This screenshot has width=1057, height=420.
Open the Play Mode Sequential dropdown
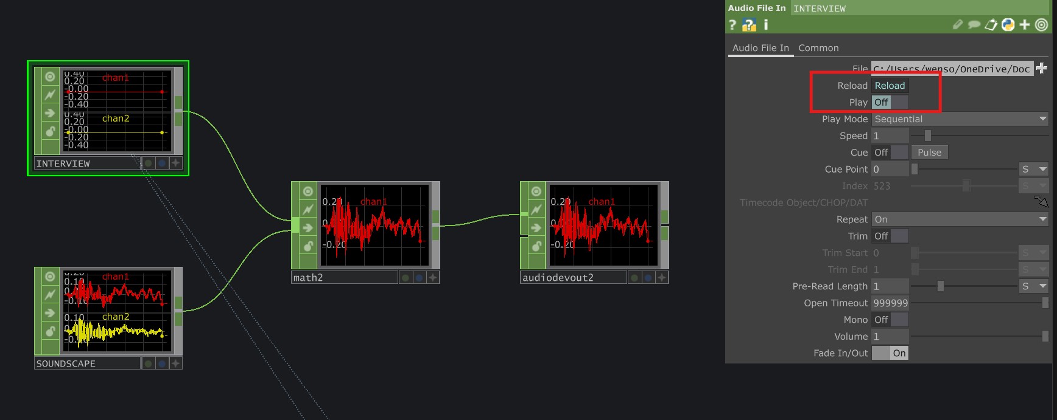coord(960,119)
